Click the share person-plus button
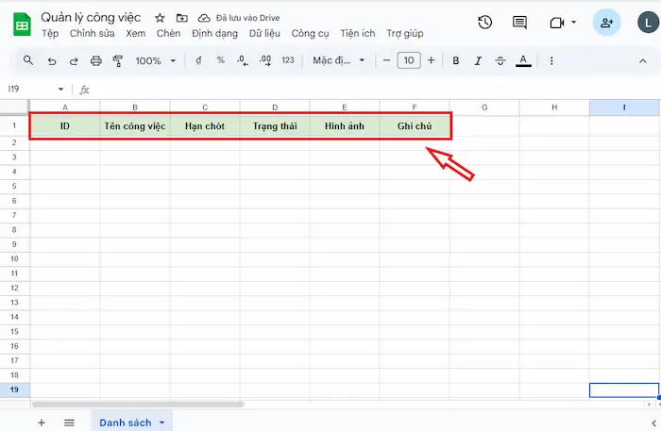The width and height of the screenshot is (661, 431). 606,23
